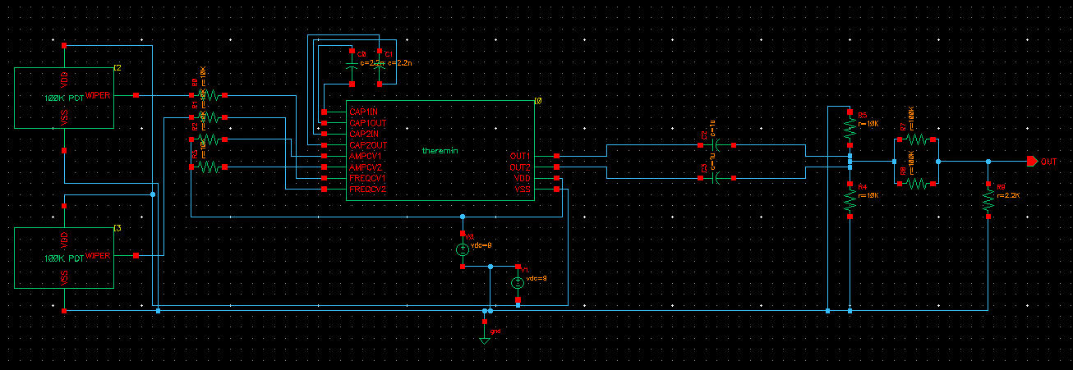Select resistor R2 symbol
Screen dimensions: 1073x370
tap(207, 141)
